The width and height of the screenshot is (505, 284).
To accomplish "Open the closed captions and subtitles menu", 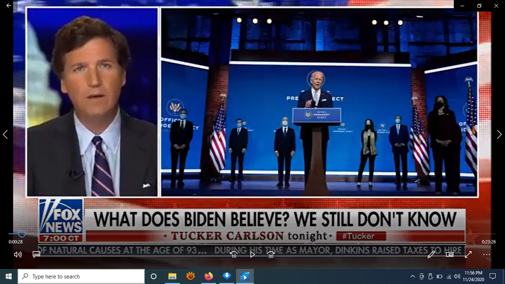I will click(36, 254).
